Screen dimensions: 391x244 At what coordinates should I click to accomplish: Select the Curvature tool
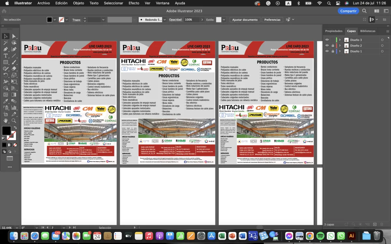click(14, 49)
